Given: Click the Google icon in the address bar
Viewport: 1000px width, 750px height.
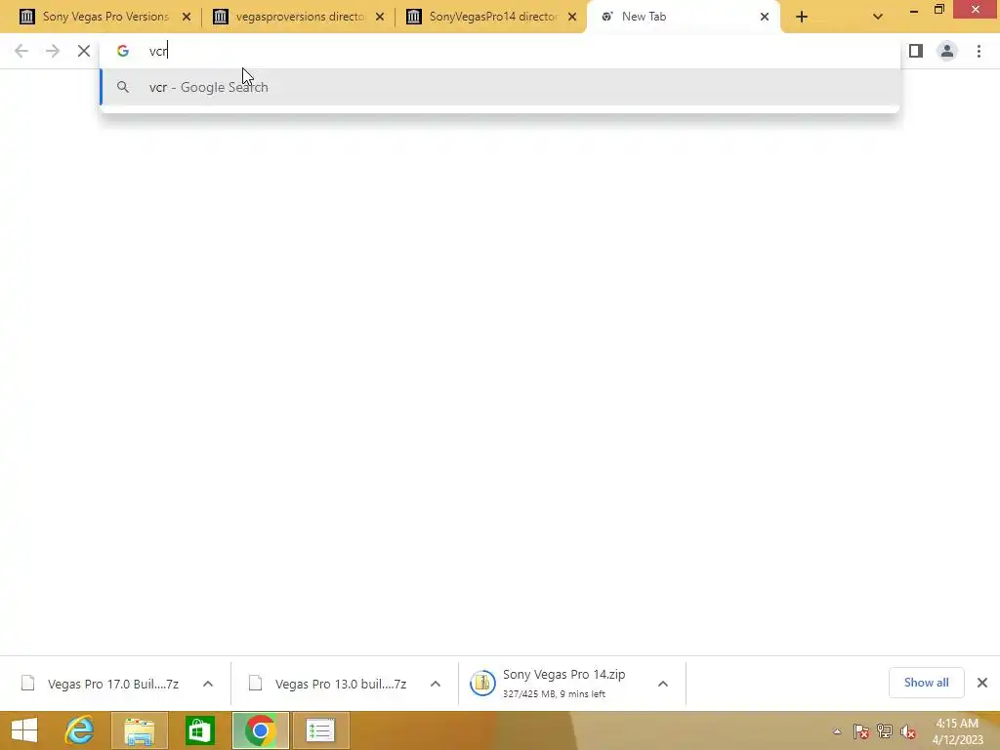Looking at the screenshot, I should point(122,51).
